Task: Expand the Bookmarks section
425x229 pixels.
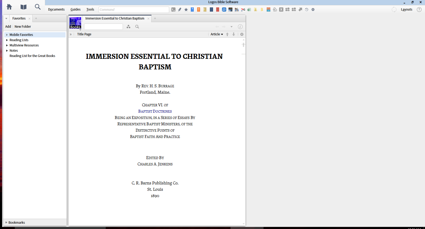Action: point(15,223)
